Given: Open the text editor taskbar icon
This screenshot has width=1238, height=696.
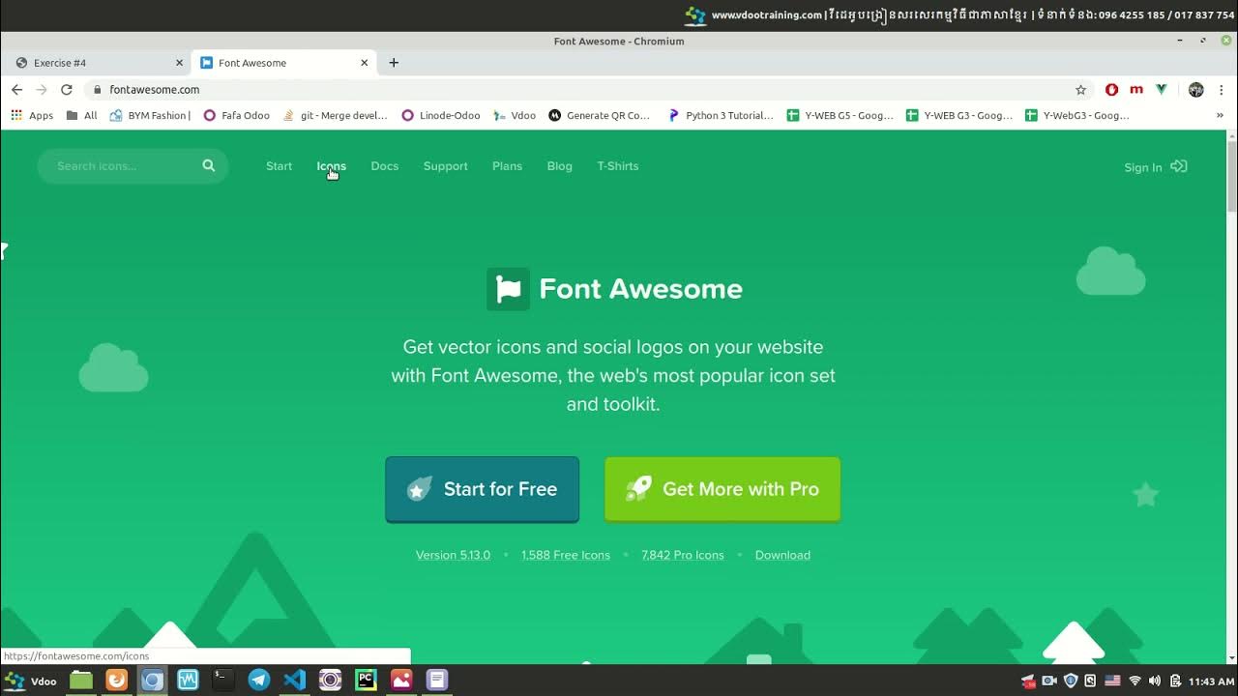Looking at the screenshot, I should point(437,680).
